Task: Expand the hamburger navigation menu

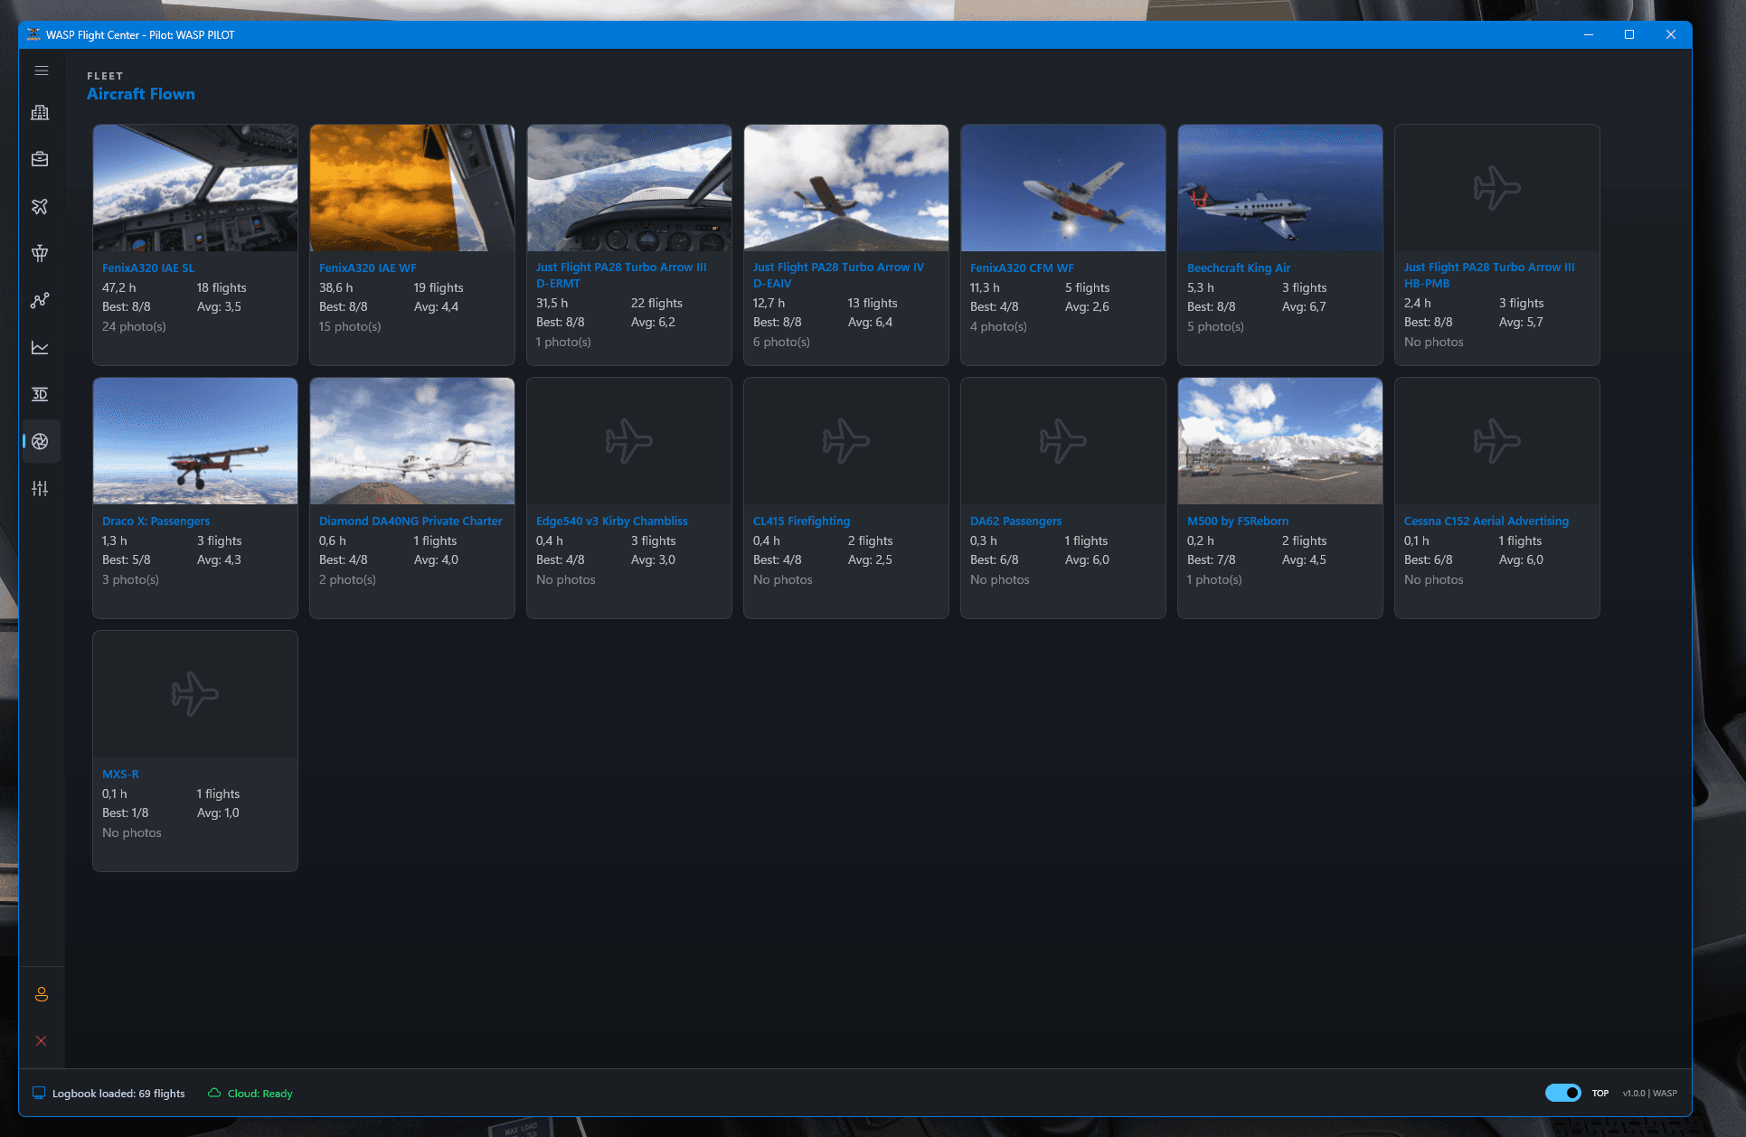Action: coord(41,70)
